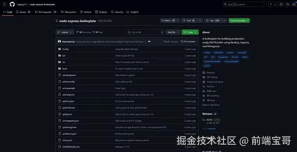Open the Add file dropdown

pyautogui.click(x=173, y=32)
